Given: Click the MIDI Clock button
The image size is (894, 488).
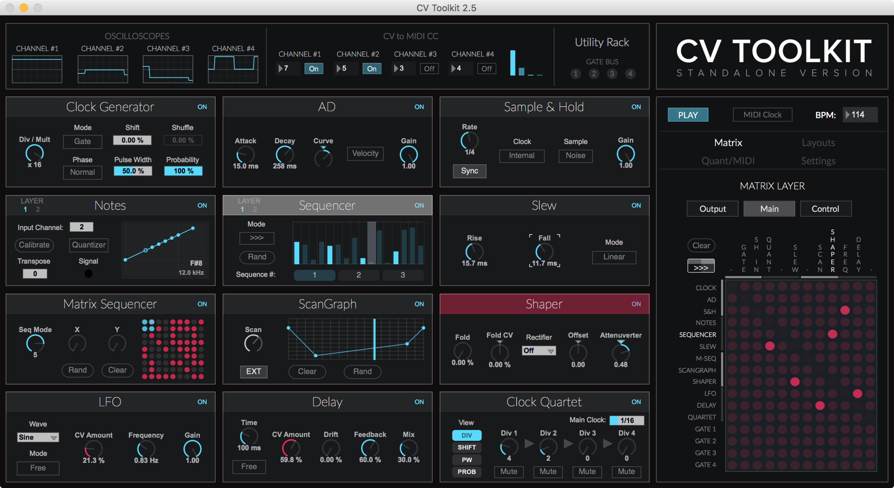Looking at the screenshot, I should click(762, 115).
